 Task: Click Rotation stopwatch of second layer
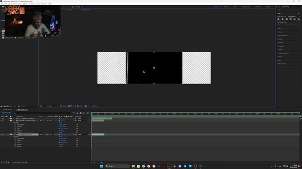click(x=15, y=131)
